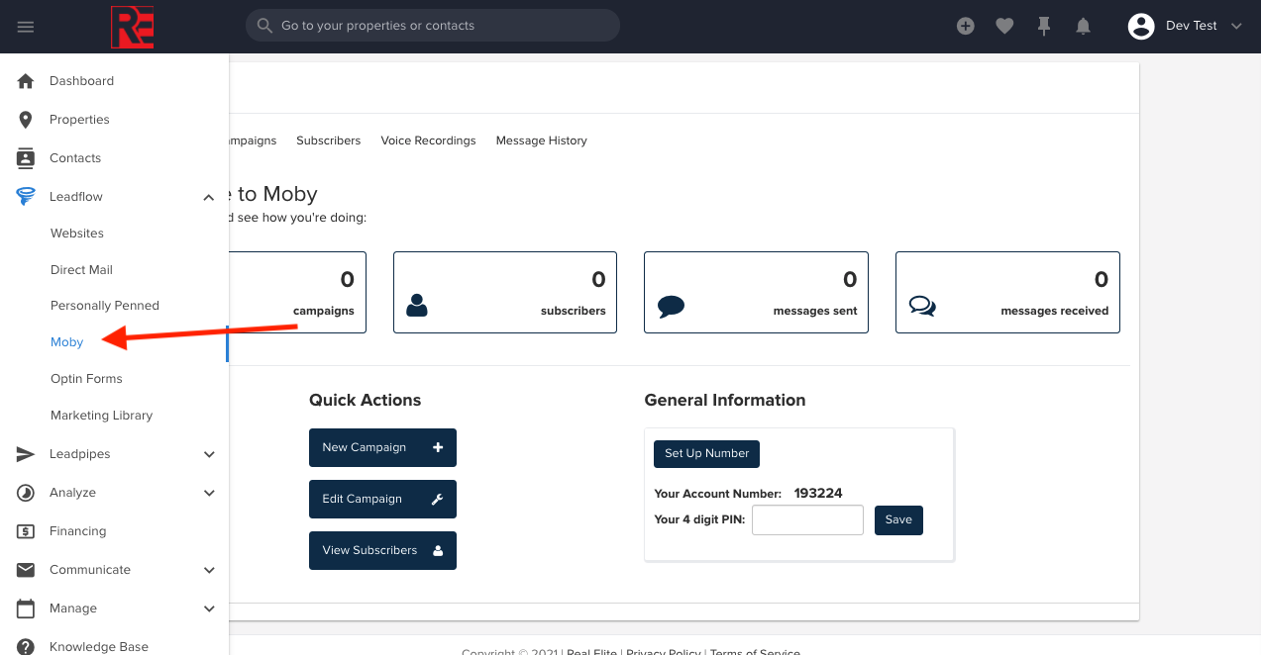Select Moby in the sidebar
Screen dimensions: 1261x655
pyautogui.click(x=66, y=342)
